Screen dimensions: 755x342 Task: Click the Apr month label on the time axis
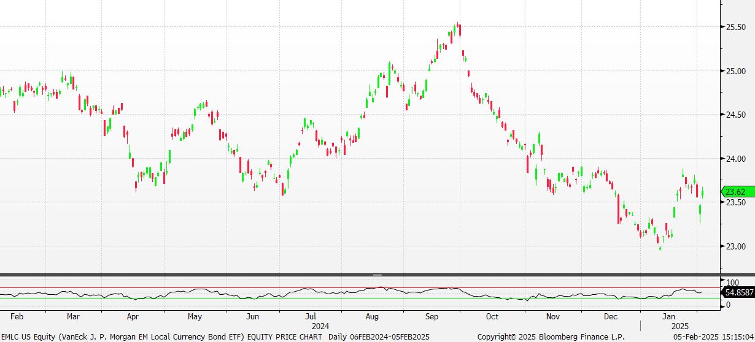coord(132,317)
